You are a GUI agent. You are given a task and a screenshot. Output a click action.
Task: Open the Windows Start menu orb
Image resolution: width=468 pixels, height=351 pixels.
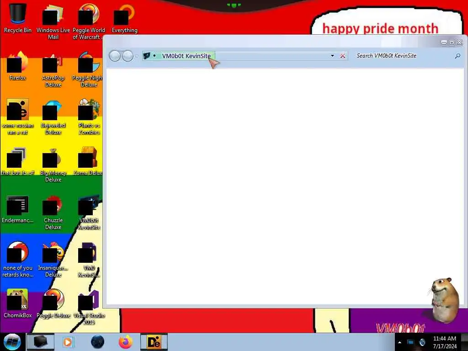tap(12, 342)
